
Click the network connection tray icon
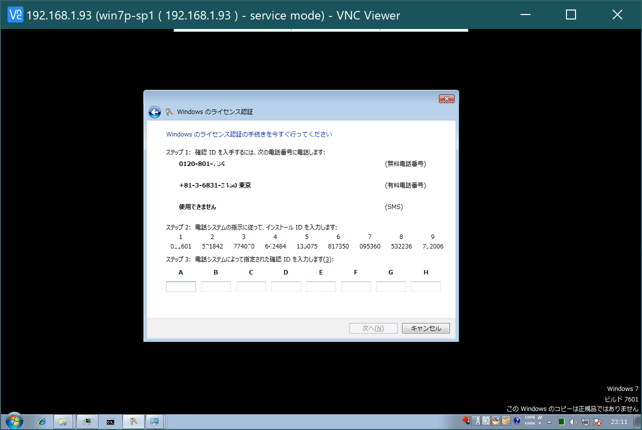585,421
